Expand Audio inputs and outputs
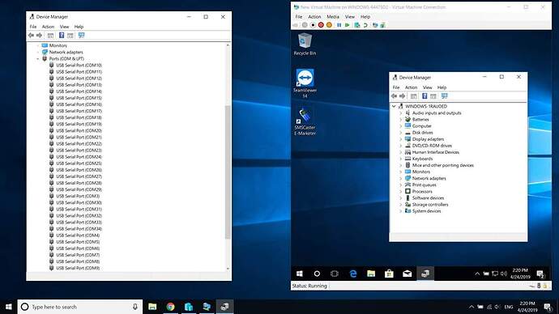Screen dimensions: 559x314 401,112
